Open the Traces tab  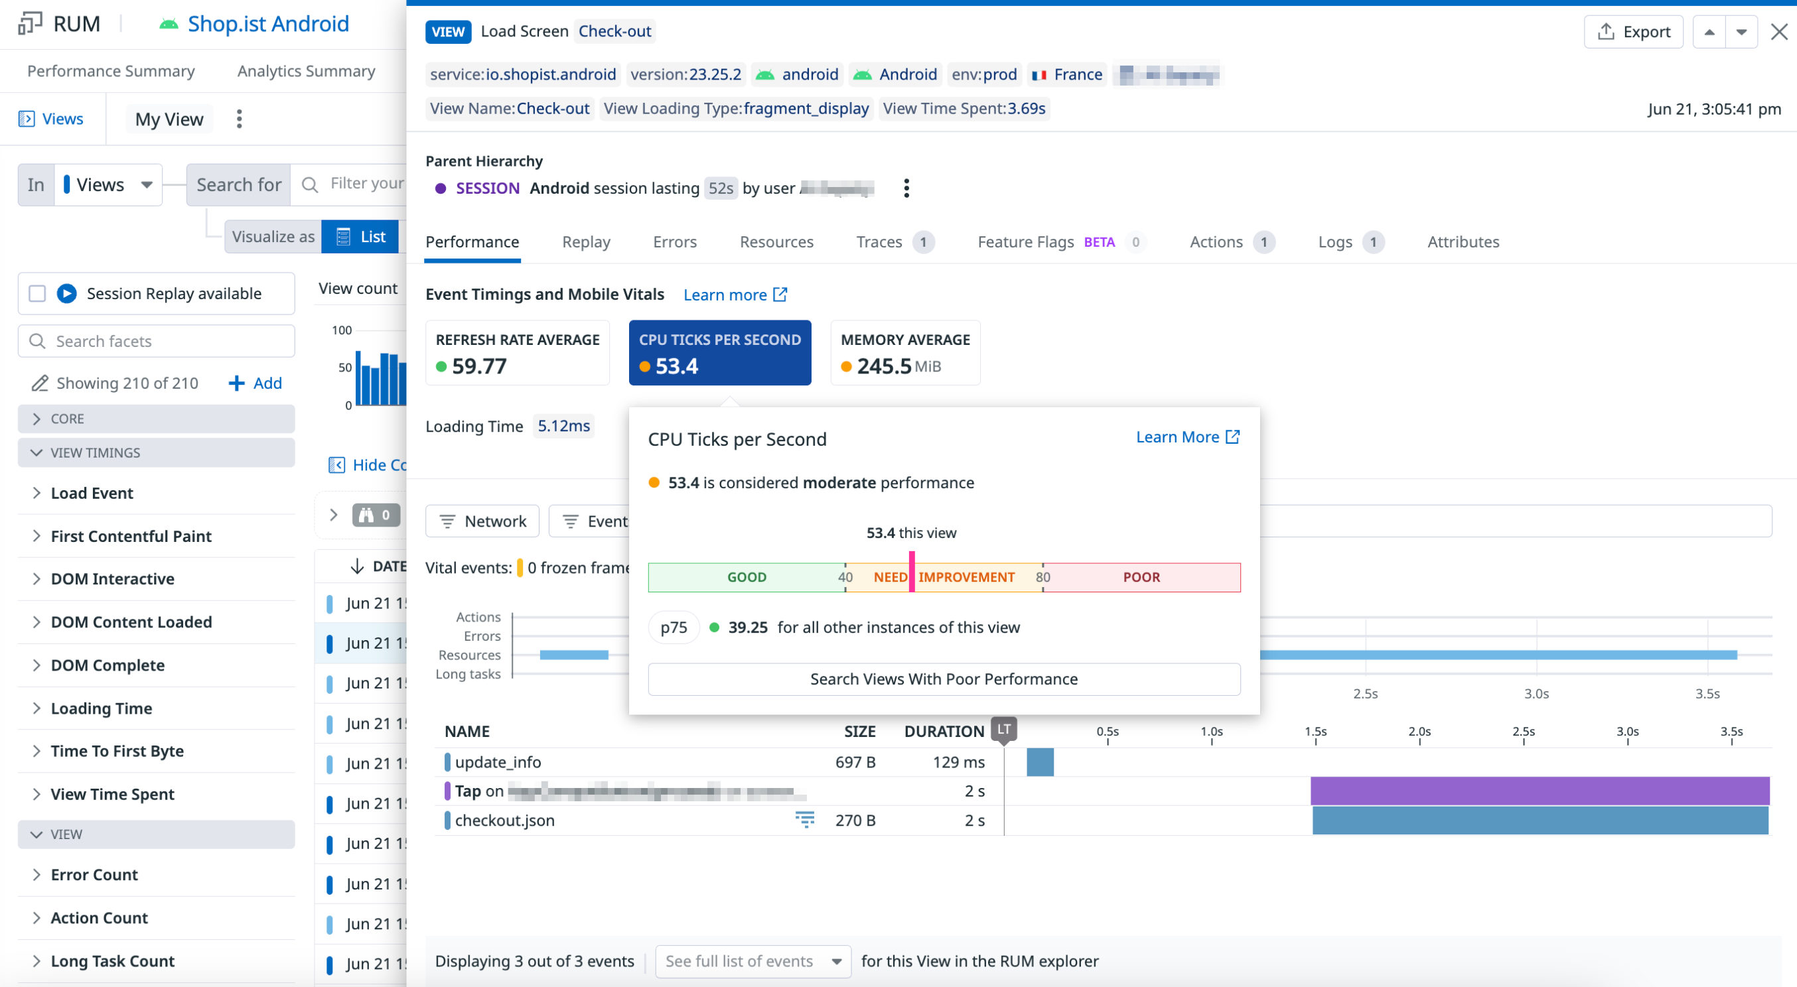click(x=896, y=242)
